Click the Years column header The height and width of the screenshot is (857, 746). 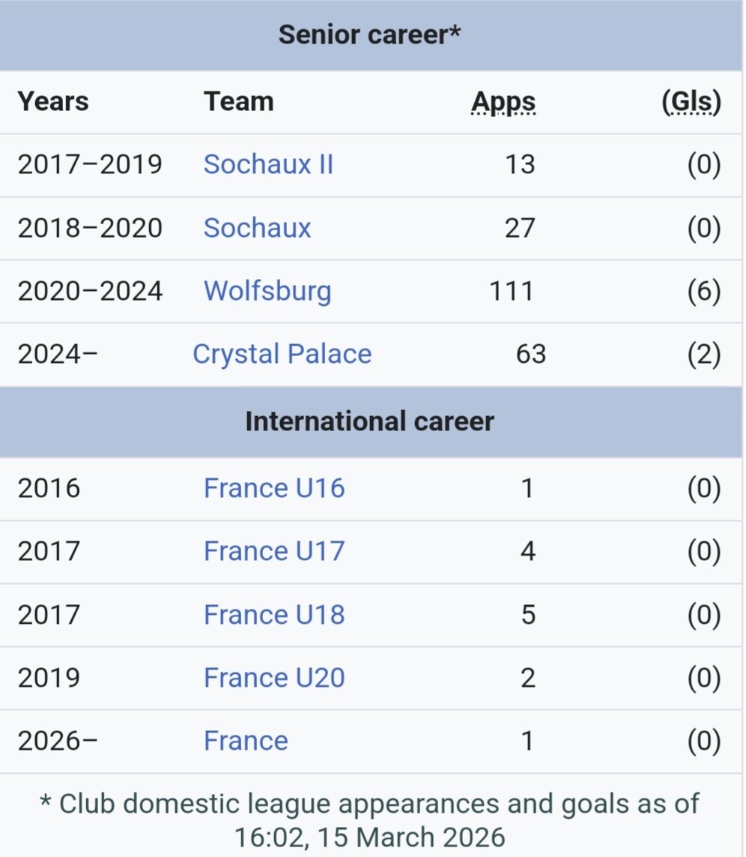tap(53, 102)
